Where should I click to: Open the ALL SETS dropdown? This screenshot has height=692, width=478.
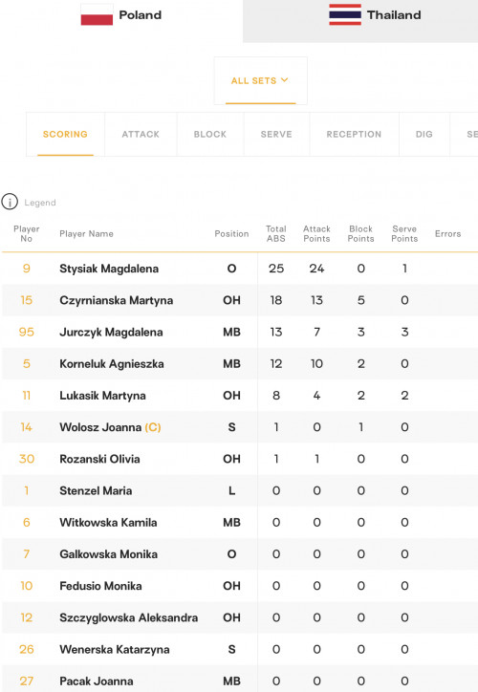point(260,80)
